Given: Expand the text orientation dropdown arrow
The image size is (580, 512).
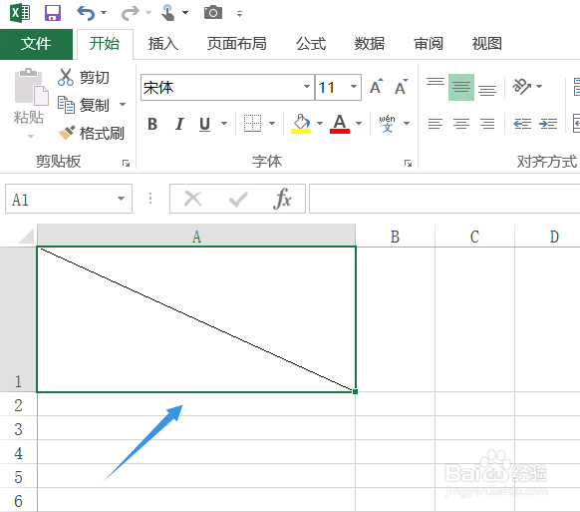Looking at the screenshot, I should [539, 86].
